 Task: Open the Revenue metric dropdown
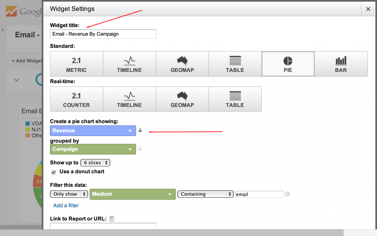pyautogui.click(x=93, y=131)
